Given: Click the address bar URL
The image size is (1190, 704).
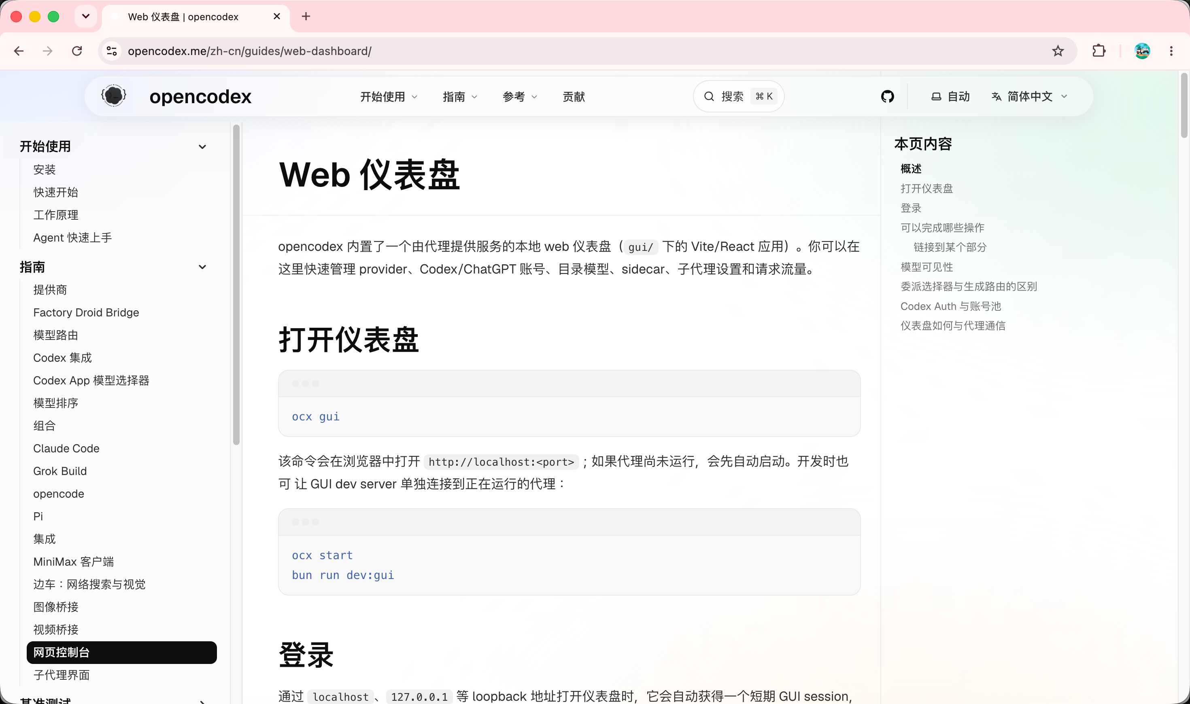Looking at the screenshot, I should [250, 51].
